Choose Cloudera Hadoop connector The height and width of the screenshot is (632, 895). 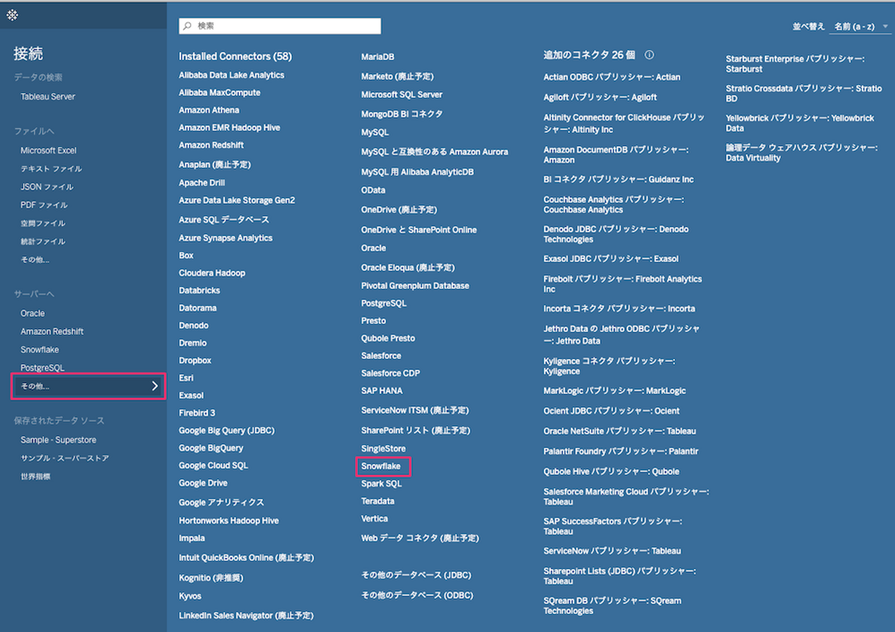212,273
